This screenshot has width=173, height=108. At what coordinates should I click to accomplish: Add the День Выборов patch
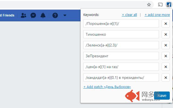[107, 87]
